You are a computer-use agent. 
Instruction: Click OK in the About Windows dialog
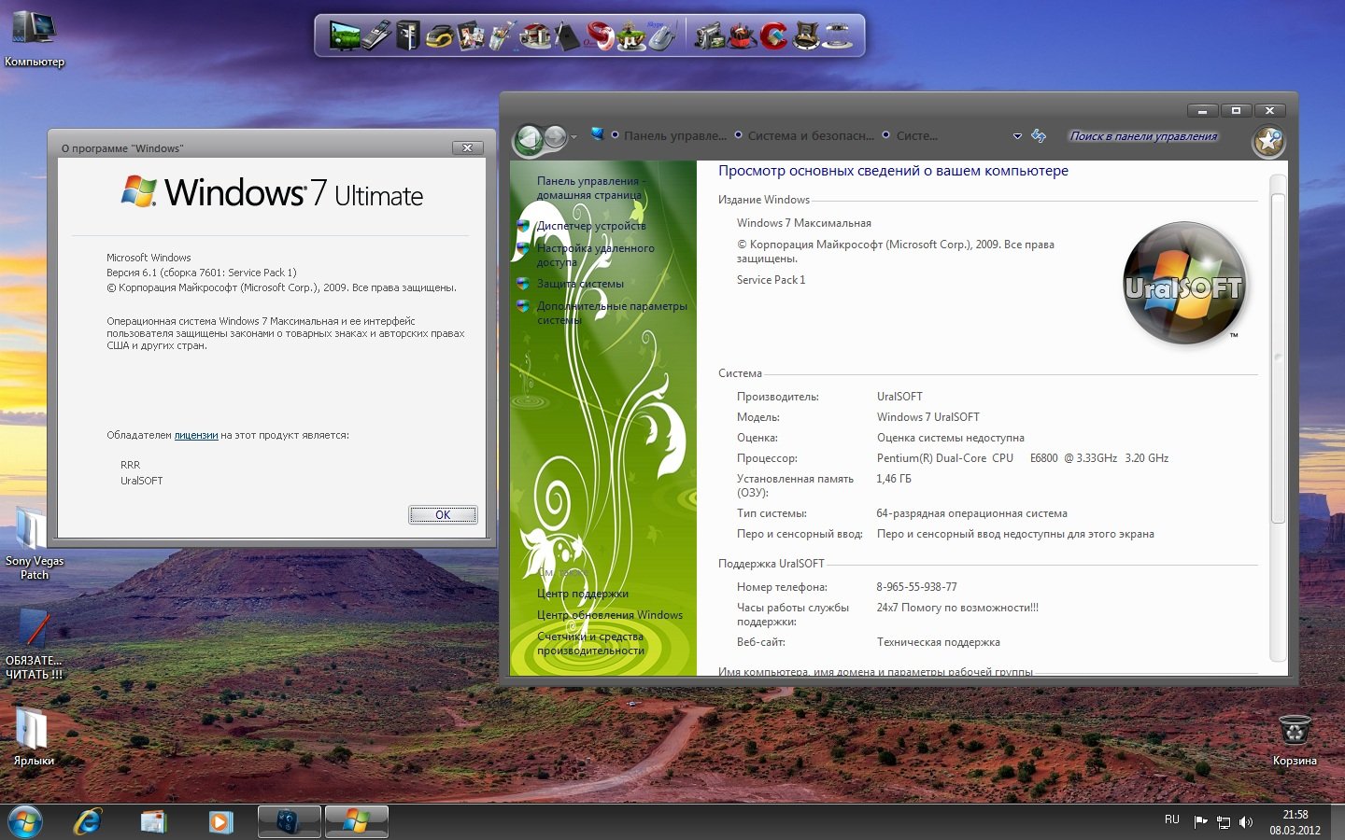tap(443, 514)
